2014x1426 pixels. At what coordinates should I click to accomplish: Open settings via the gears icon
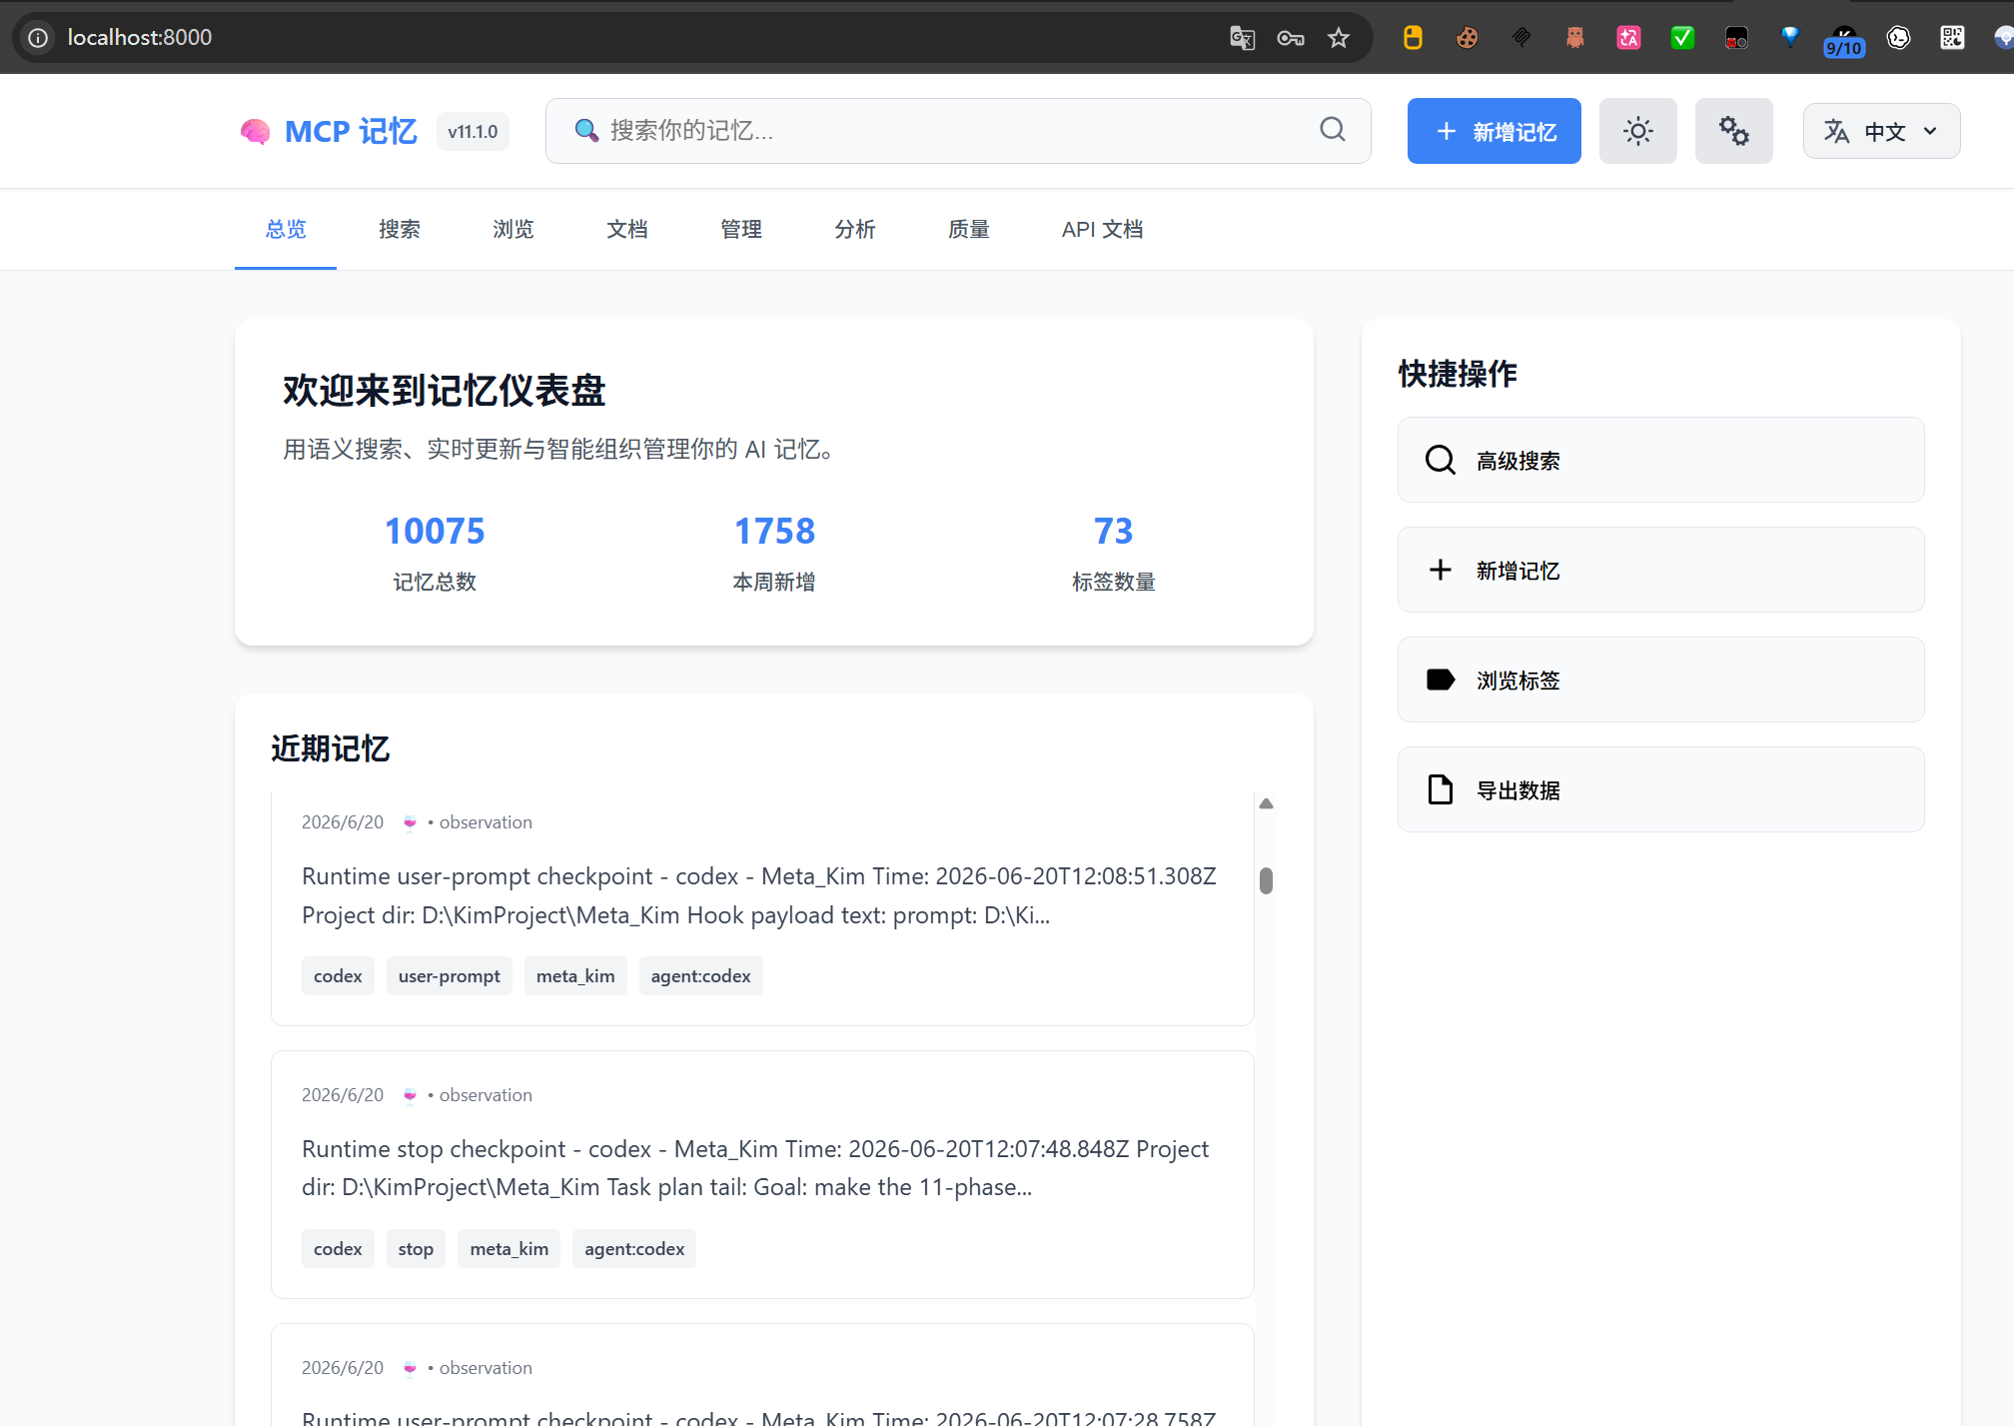point(1733,131)
